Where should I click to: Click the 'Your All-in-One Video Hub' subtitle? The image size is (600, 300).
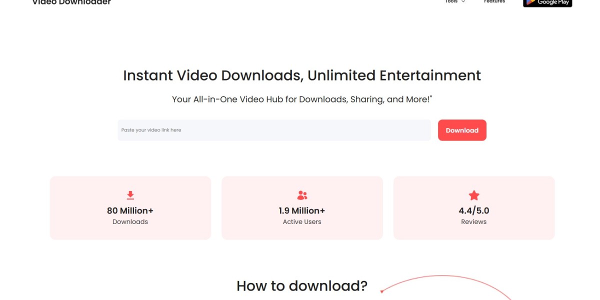pyautogui.click(x=302, y=99)
